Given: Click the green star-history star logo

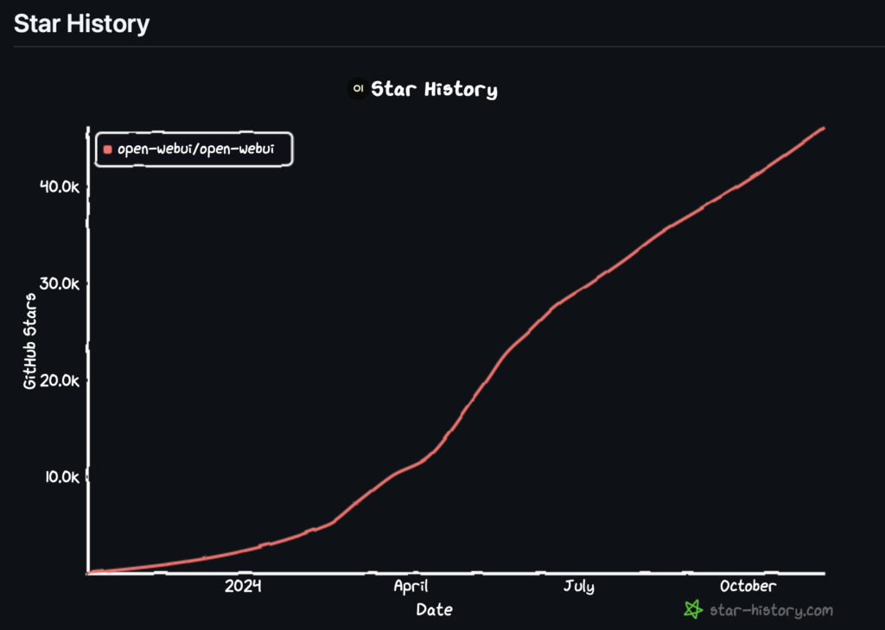Looking at the screenshot, I should 692,610.
